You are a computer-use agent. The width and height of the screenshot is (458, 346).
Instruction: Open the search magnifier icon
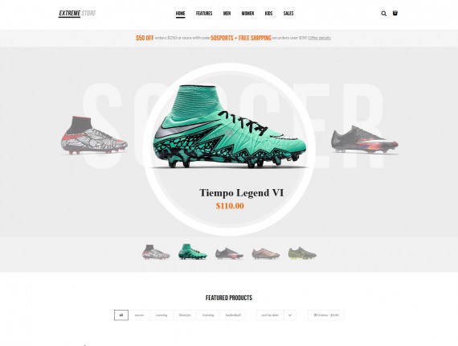pos(383,14)
